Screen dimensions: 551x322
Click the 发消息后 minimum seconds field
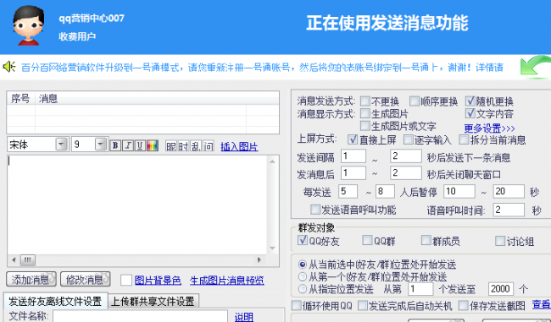pos(353,172)
